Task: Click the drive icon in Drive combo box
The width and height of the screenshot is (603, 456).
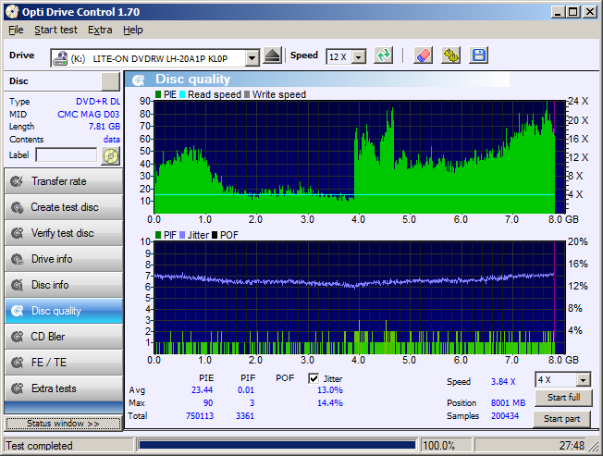Action: click(x=60, y=58)
